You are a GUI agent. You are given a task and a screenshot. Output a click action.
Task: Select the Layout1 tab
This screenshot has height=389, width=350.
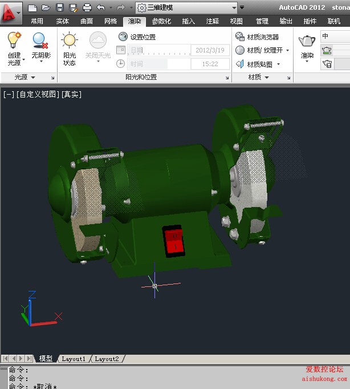pos(74,359)
